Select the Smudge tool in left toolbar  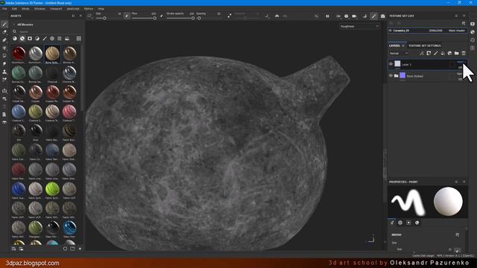point(4,64)
